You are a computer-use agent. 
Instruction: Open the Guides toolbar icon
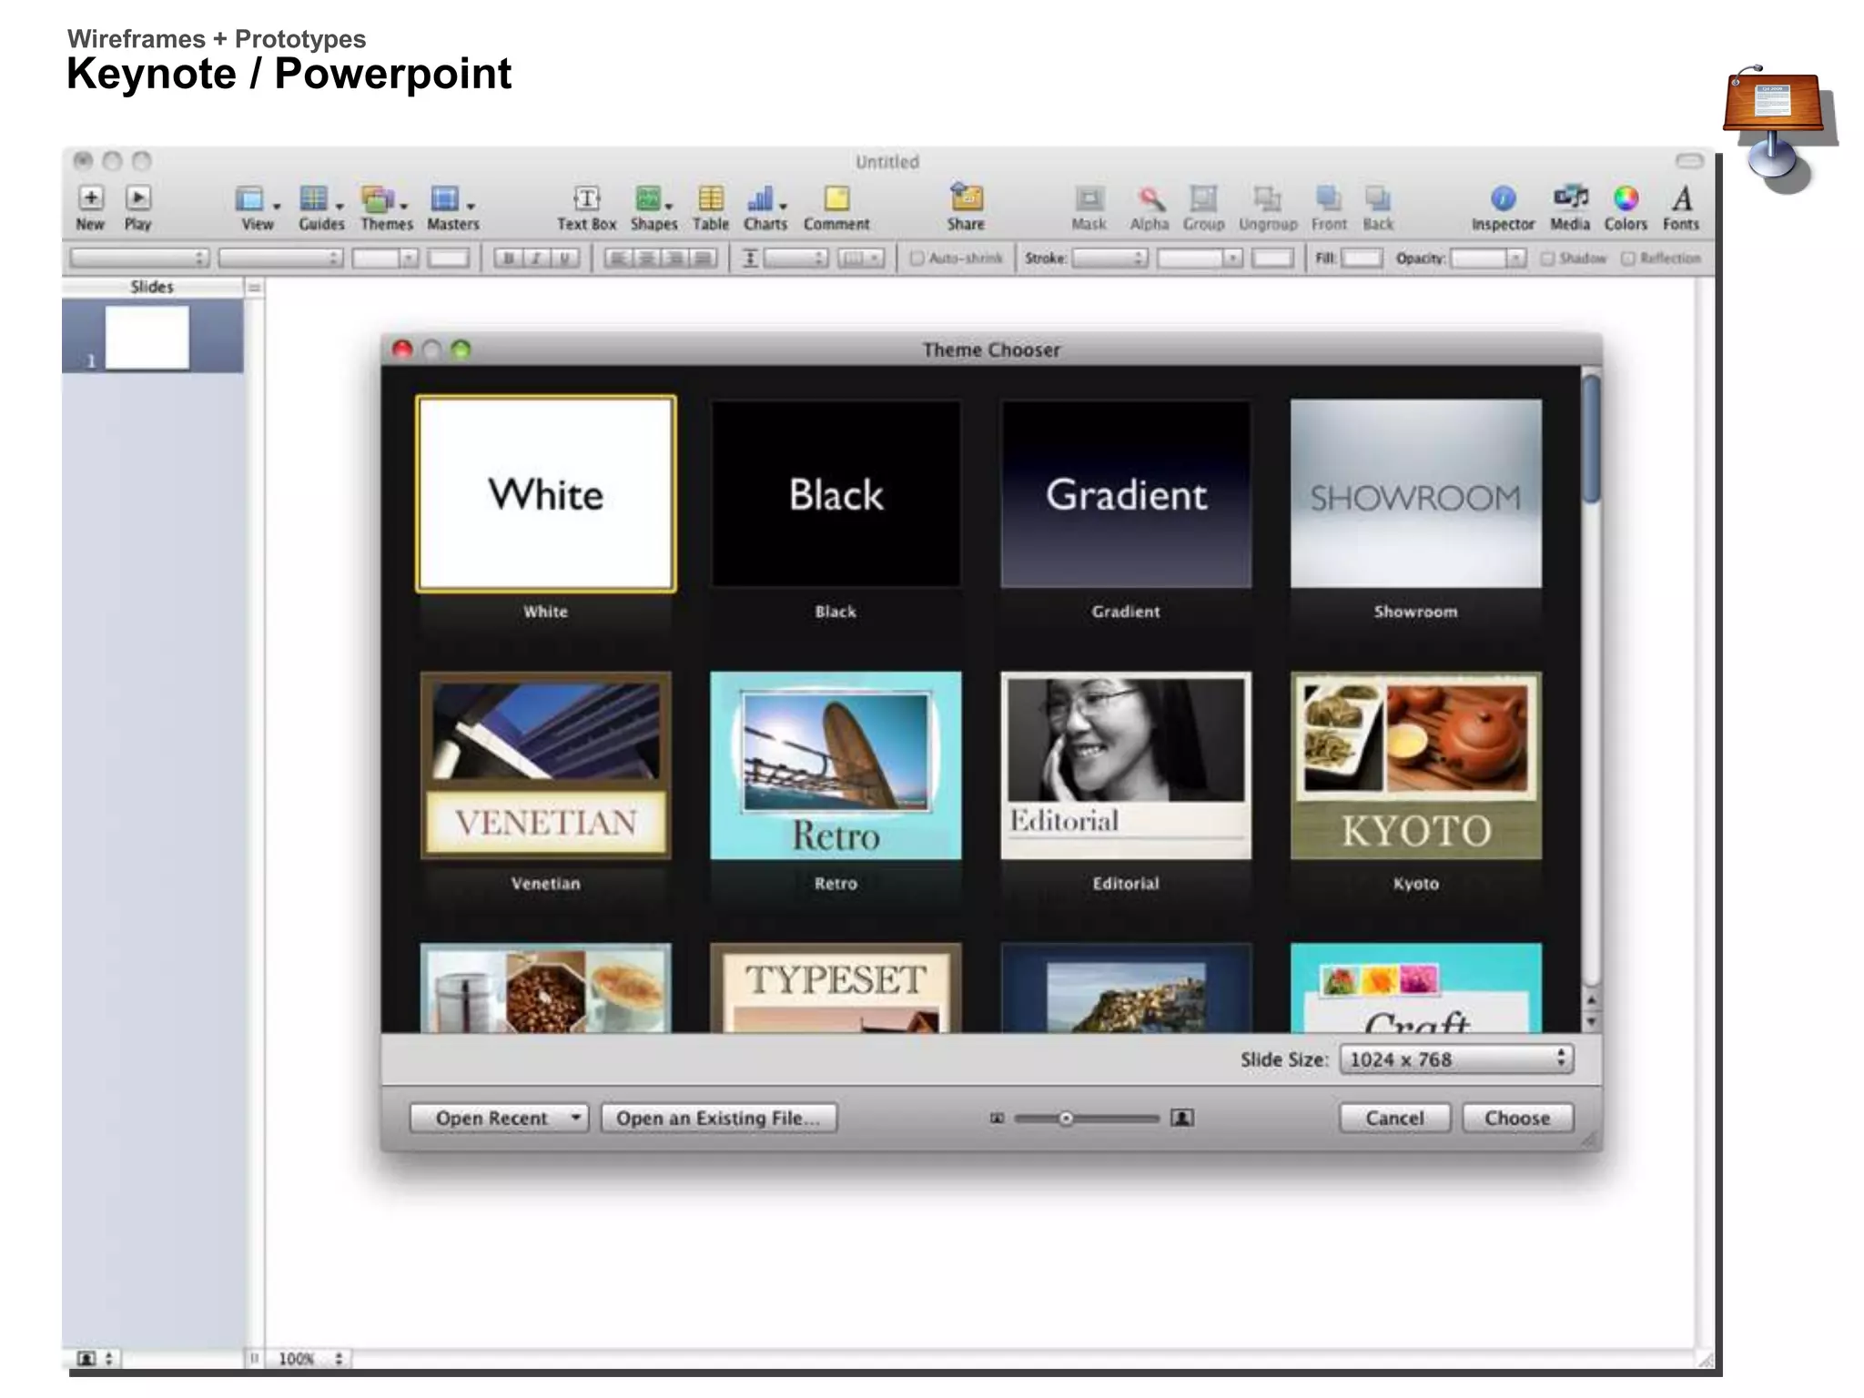pos(314,198)
